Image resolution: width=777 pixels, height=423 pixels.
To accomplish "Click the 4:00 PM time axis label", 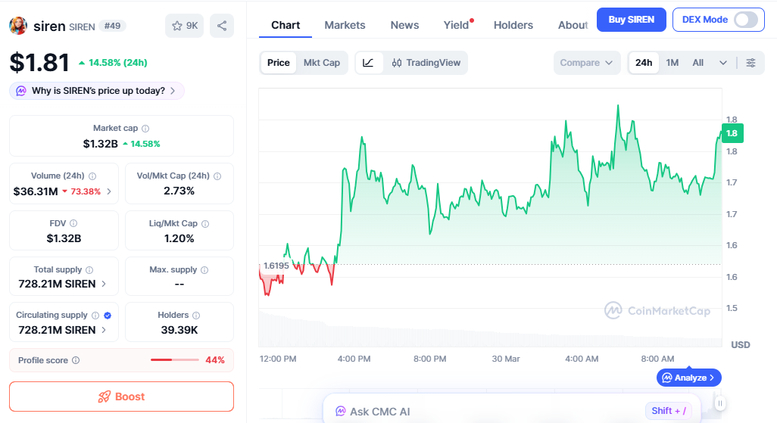I will [354, 359].
